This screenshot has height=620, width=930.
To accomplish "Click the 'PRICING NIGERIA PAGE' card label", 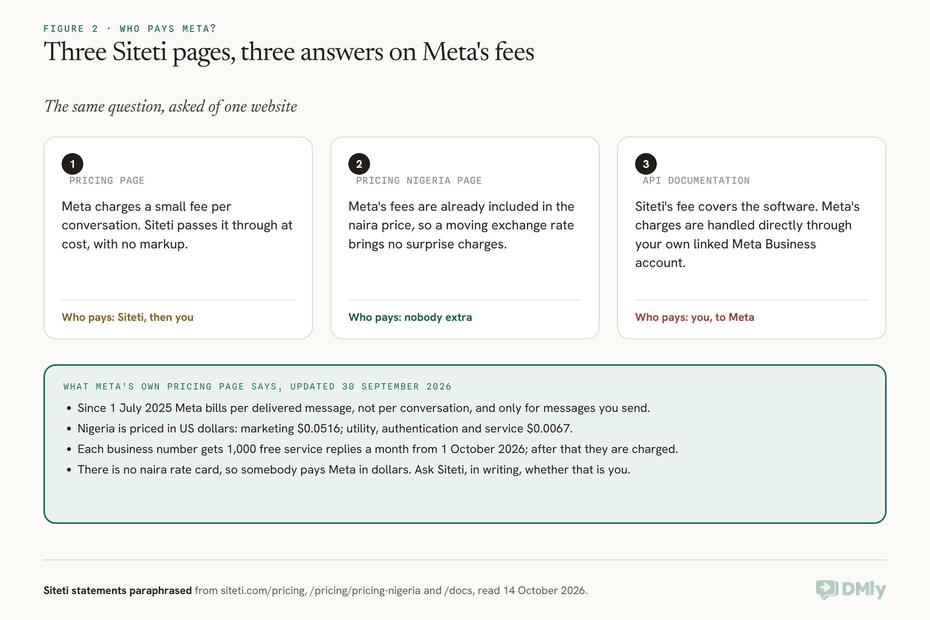I will coord(419,180).
